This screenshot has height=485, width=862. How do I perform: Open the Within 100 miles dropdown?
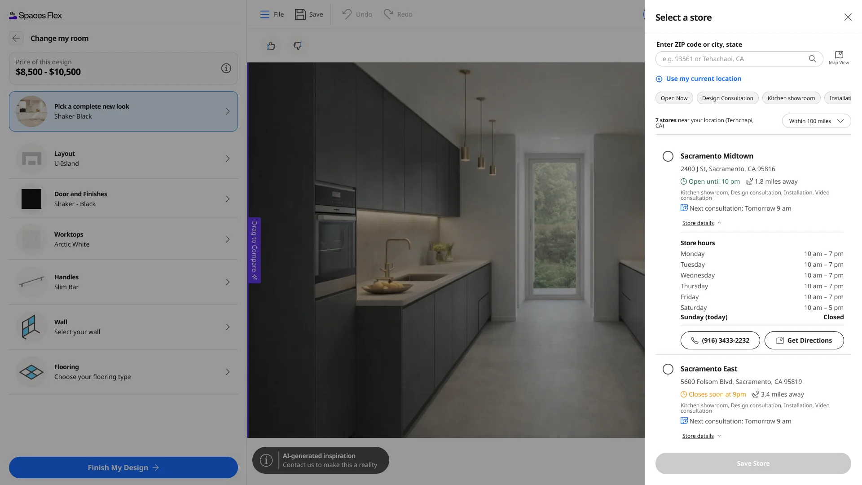click(x=816, y=121)
